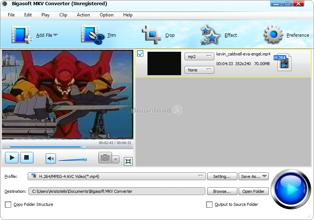This screenshot has height=220, width=314.
Task: Click the 00:04:33 duration text in file row
Action: point(224,64)
